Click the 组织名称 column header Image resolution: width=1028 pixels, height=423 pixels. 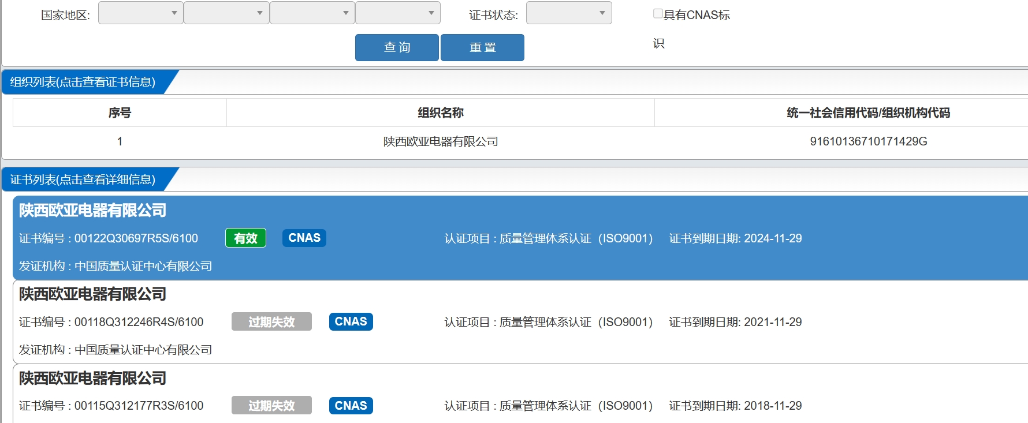(441, 113)
